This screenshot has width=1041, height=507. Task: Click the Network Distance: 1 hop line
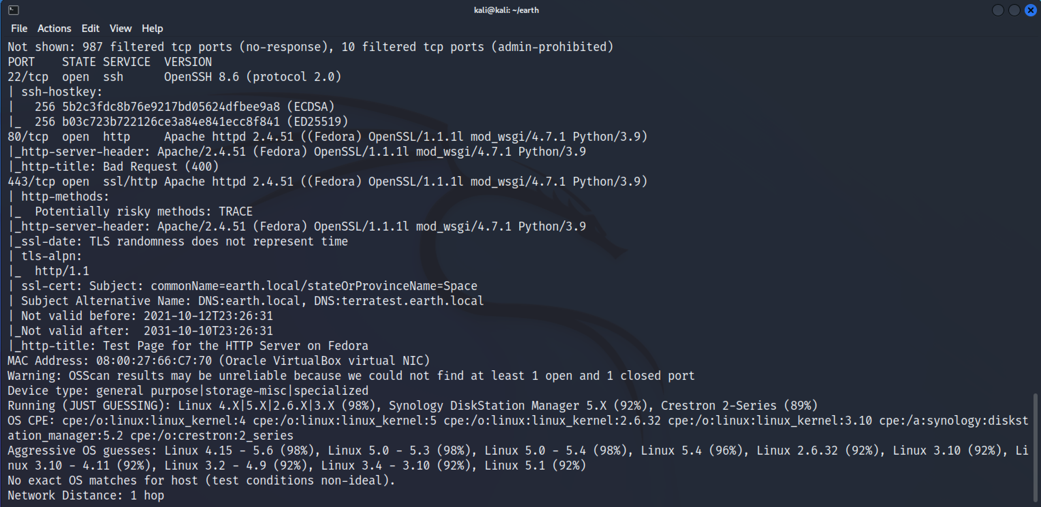(86, 495)
